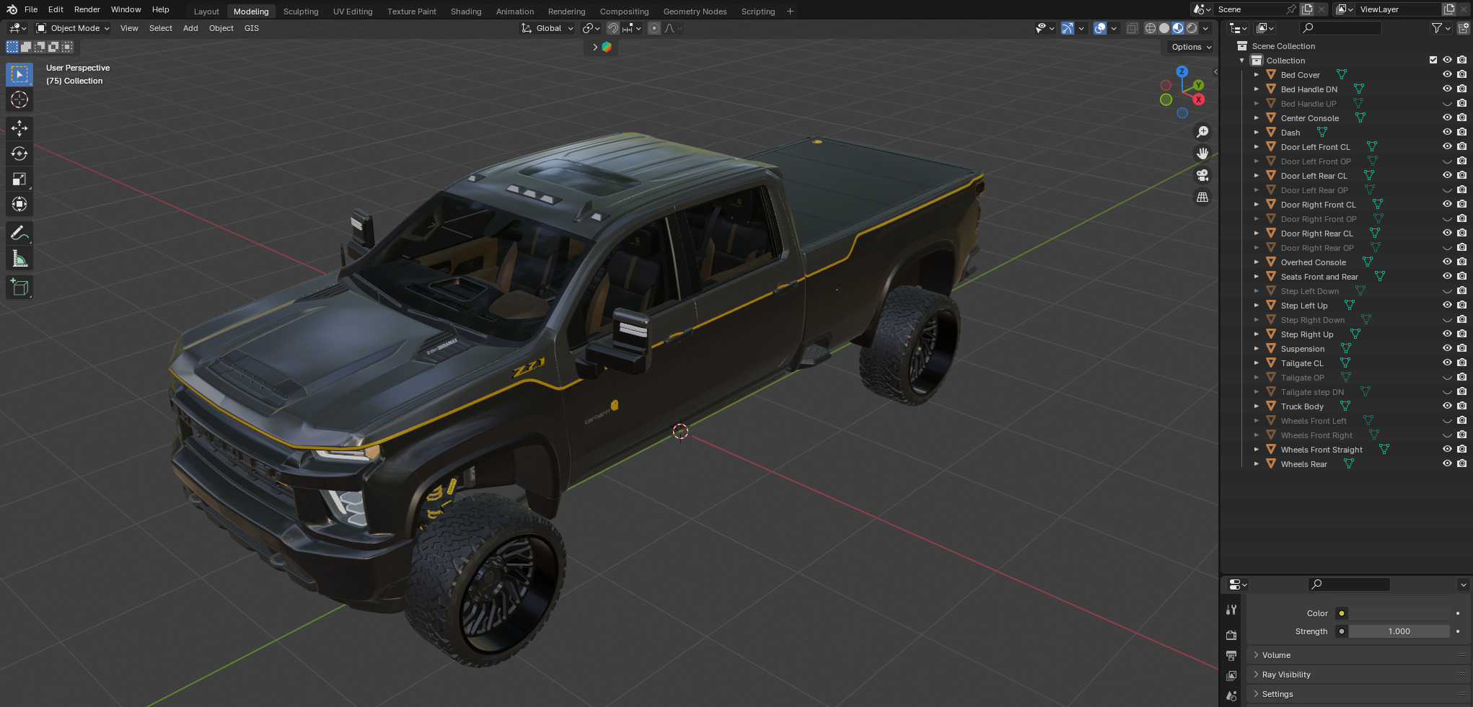The width and height of the screenshot is (1473, 707).
Task: Click the outliner filter funnel icon
Action: pos(1436,28)
